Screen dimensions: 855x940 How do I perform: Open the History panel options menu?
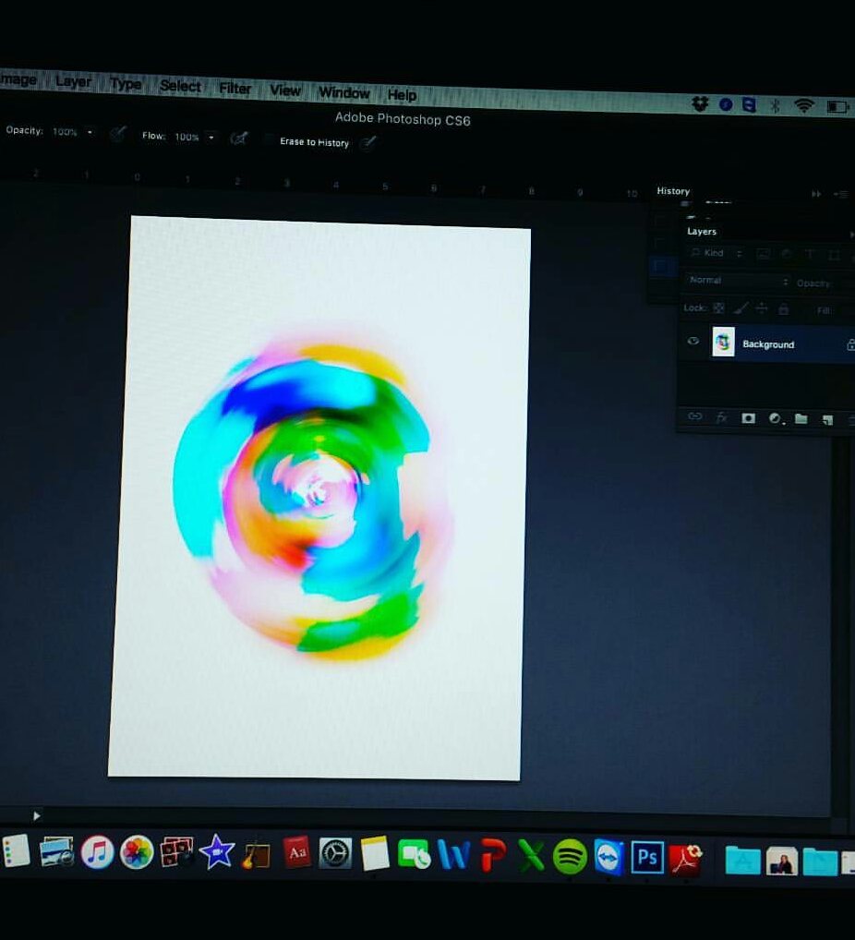click(x=842, y=194)
